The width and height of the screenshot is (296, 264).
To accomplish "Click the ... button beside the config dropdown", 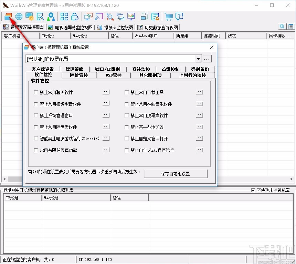I will pos(207,59).
